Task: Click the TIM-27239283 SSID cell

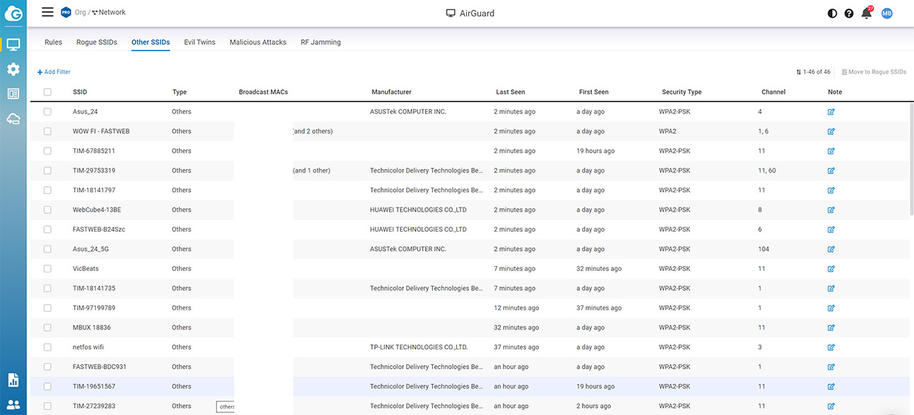Action: pyautogui.click(x=94, y=406)
